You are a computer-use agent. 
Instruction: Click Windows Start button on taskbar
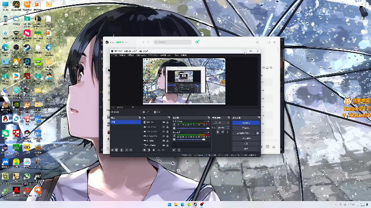click(x=169, y=204)
